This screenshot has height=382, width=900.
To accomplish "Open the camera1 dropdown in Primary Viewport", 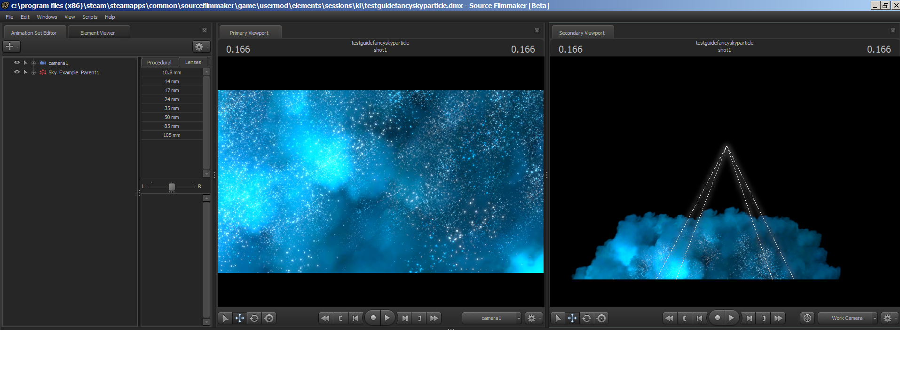I will click(492, 318).
